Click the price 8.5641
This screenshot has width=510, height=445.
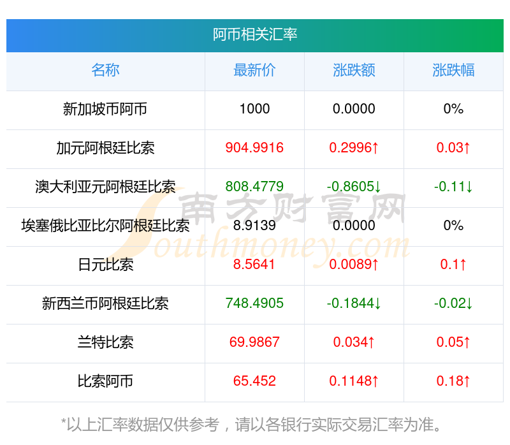(254, 265)
